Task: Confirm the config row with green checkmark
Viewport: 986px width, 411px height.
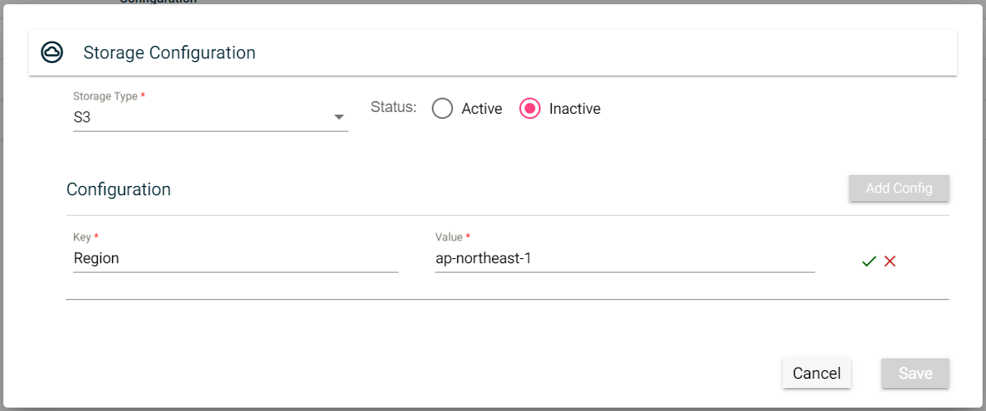Action: [x=869, y=262]
